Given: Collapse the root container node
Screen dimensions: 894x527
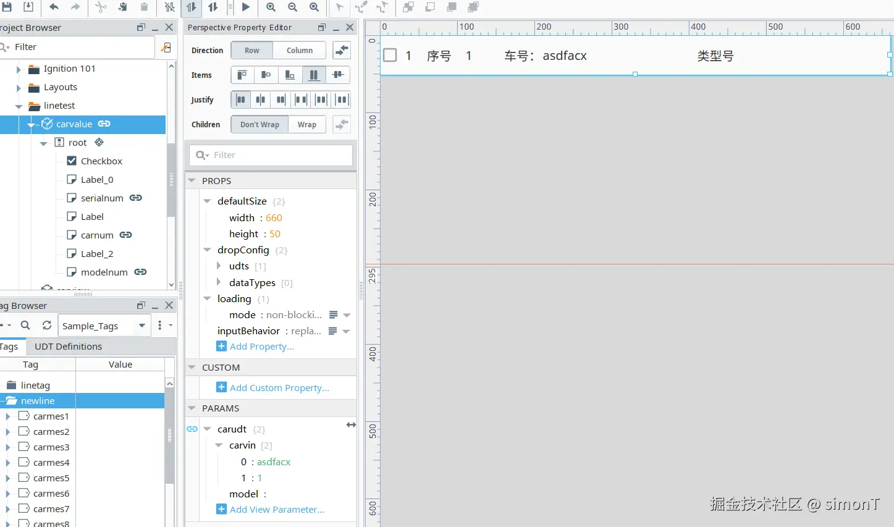Looking at the screenshot, I should [43, 143].
